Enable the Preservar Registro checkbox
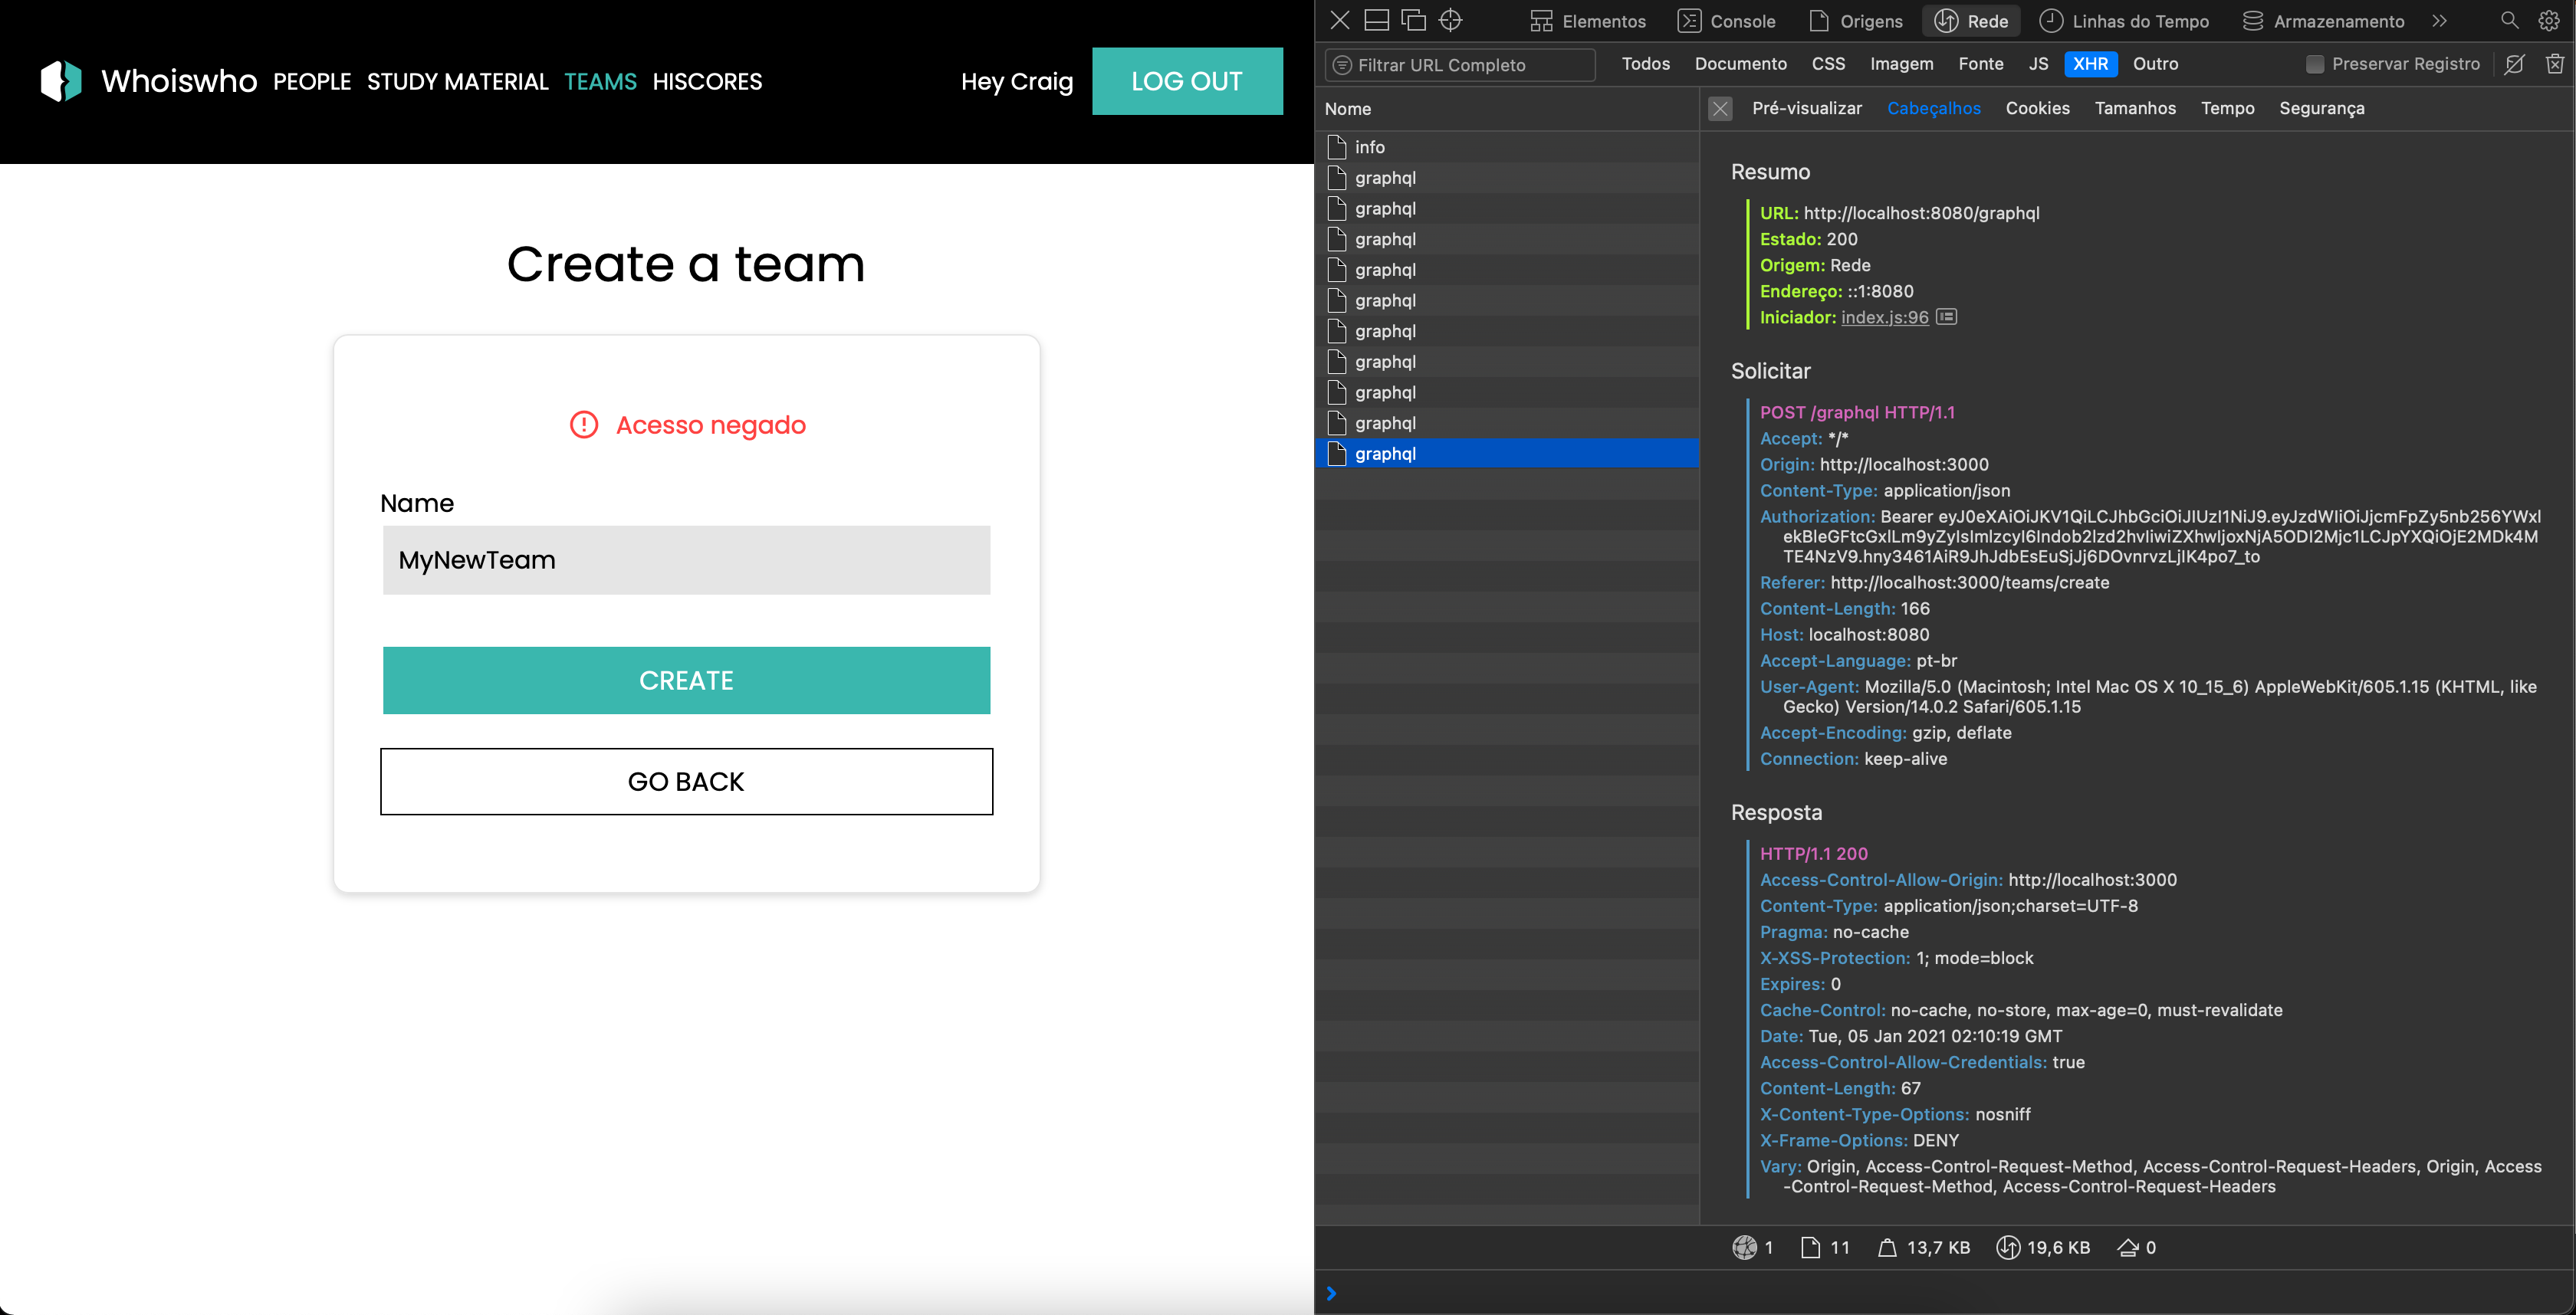 coord(2314,64)
